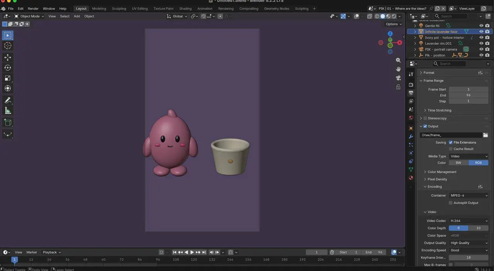The width and height of the screenshot is (494, 271).
Task: Open the timeline Marker menu
Action: tap(32, 252)
